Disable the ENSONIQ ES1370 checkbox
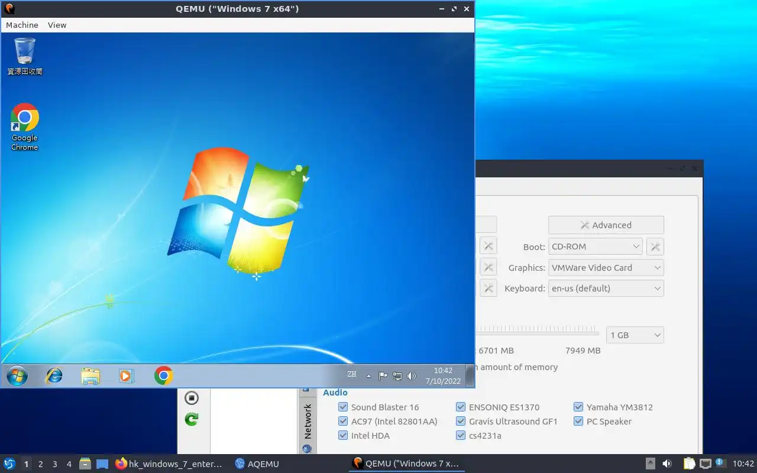Image resolution: width=757 pixels, height=473 pixels. click(461, 407)
